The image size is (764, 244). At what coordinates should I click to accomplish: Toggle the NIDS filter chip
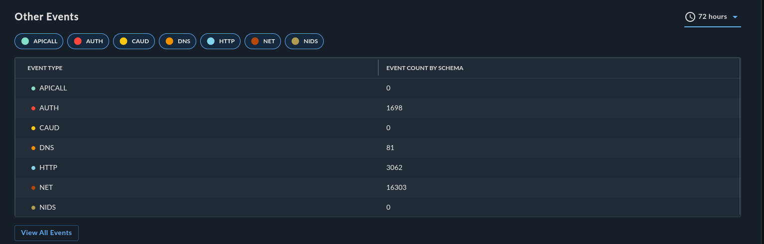pos(304,41)
